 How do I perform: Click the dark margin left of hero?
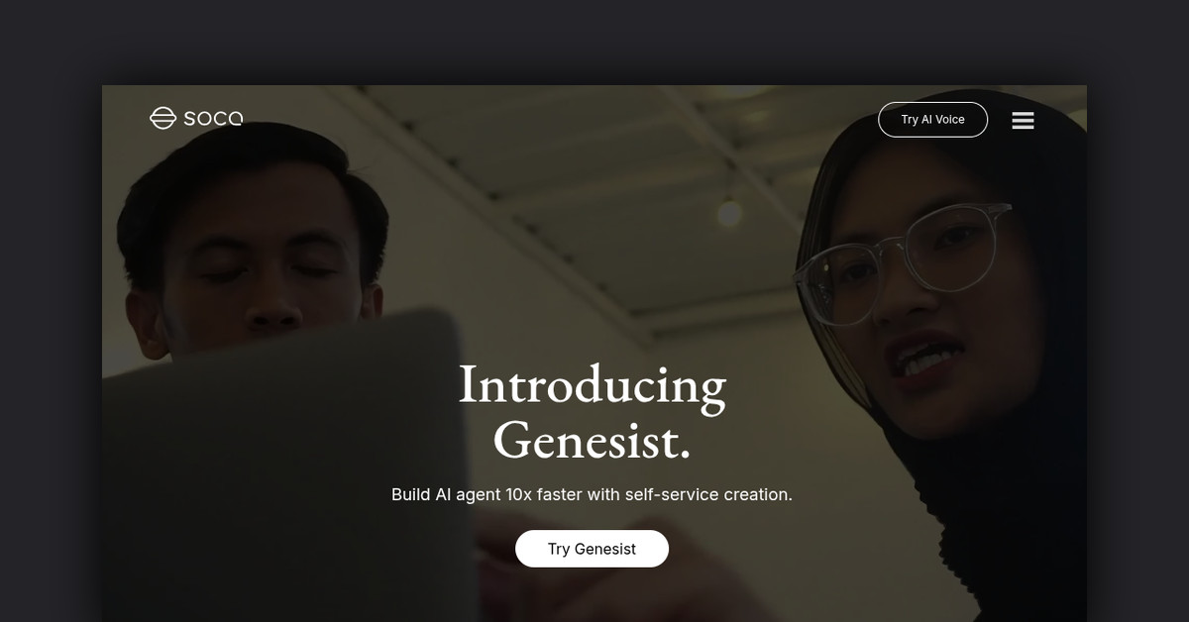point(51,354)
